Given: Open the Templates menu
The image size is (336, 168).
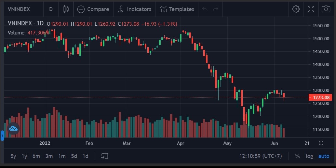Looking at the screenshot, I should click(177, 9).
